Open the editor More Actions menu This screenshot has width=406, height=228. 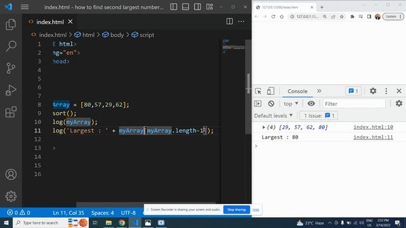(241, 22)
